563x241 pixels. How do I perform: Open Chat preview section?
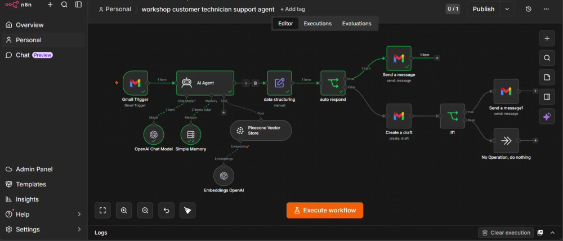[43, 55]
